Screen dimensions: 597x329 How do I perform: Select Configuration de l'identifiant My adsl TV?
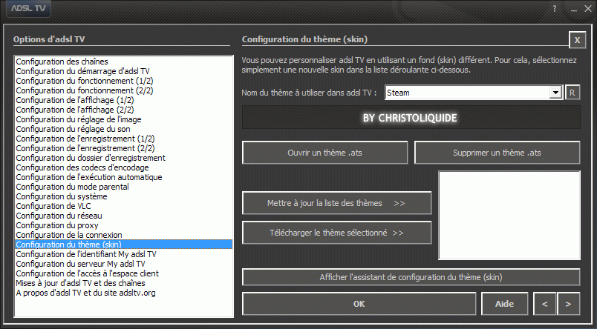pos(123,254)
